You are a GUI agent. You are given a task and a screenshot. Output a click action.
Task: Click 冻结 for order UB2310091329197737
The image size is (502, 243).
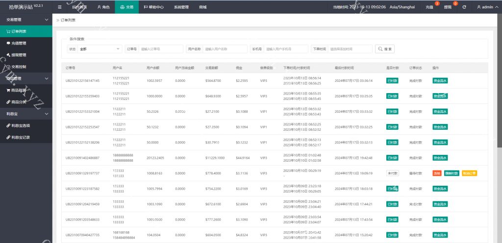pos(437,173)
